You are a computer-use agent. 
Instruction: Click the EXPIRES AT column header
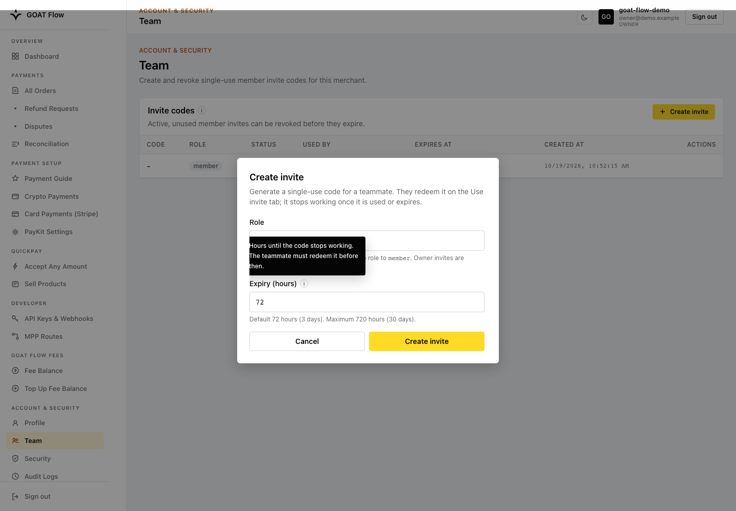[433, 145]
